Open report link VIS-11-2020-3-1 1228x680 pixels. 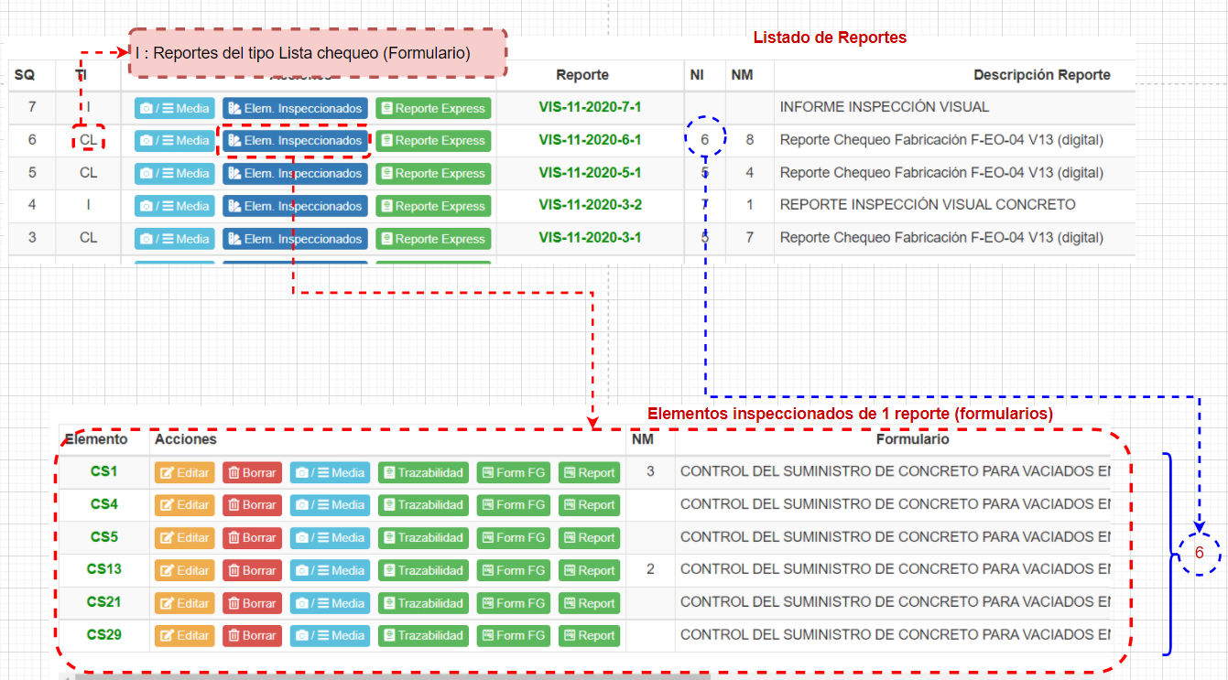(x=590, y=238)
